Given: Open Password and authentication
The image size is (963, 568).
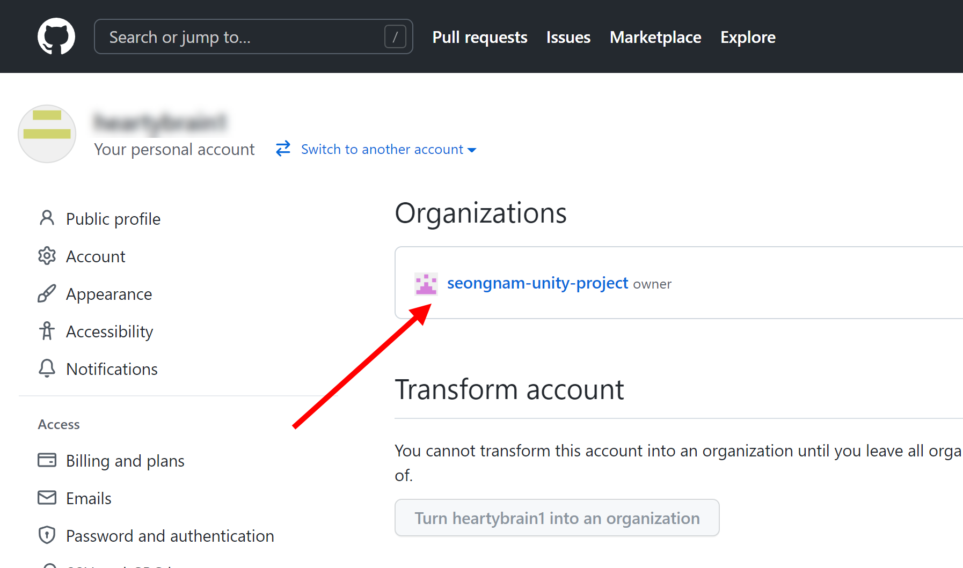Looking at the screenshot, I should [x=170, y=536].
